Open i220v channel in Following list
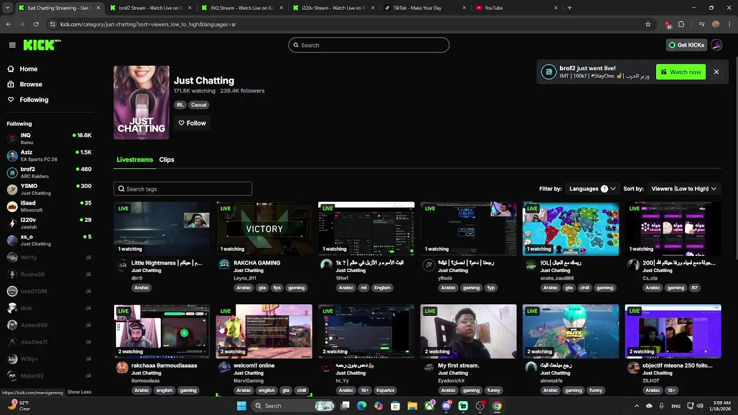The width and height of the screenshot is (738, 415). (x=49, y=222)
